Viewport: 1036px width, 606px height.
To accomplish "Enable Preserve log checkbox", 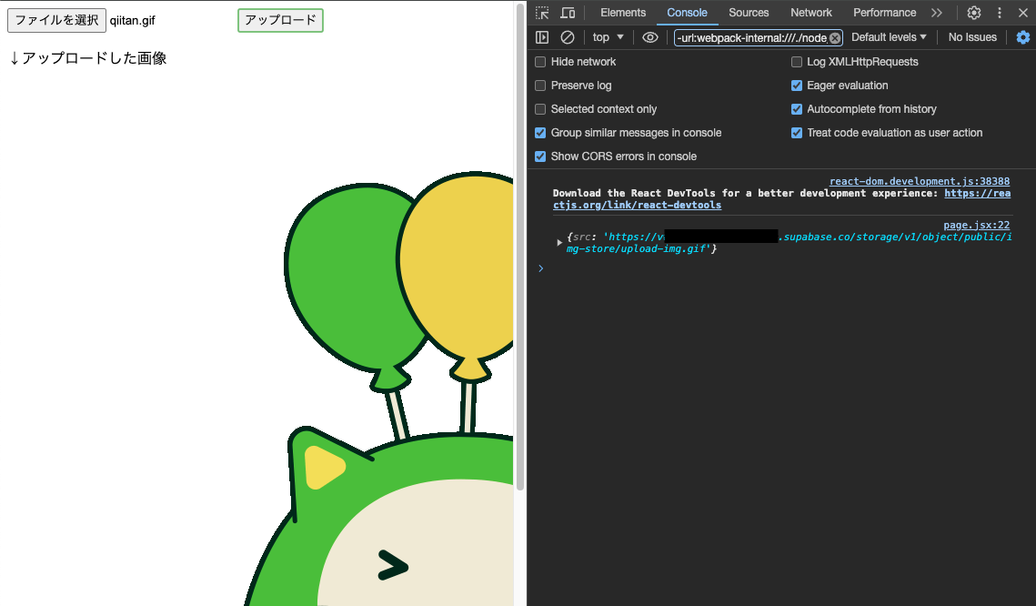I will [540, 86].
